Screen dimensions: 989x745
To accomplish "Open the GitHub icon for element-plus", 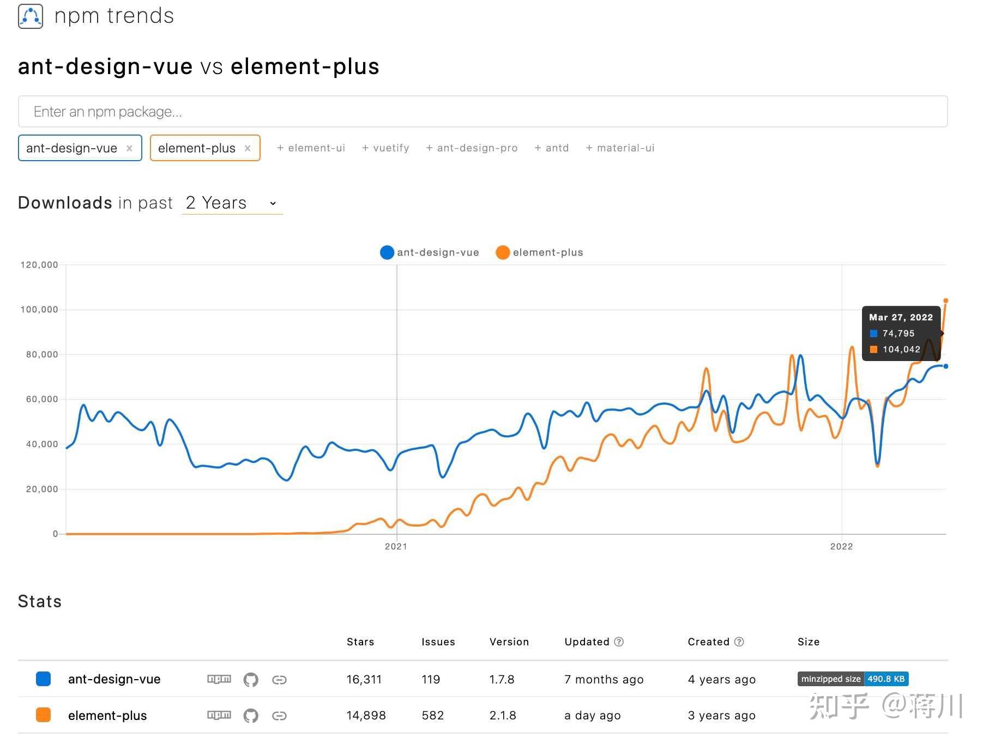I will pyautogui.click(x=251, y=715).
